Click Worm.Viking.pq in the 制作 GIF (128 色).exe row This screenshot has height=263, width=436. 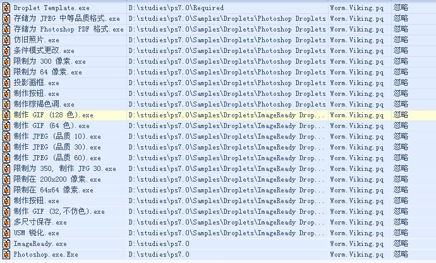click(357, 115)
